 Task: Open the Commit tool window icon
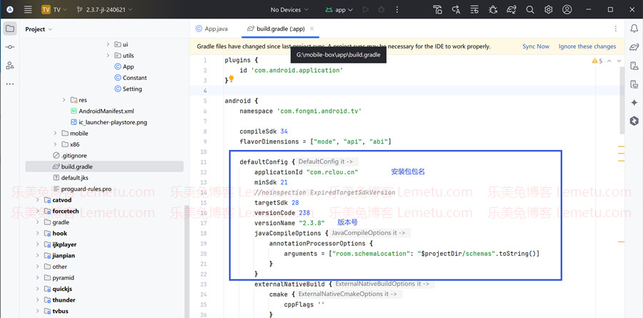10,47
